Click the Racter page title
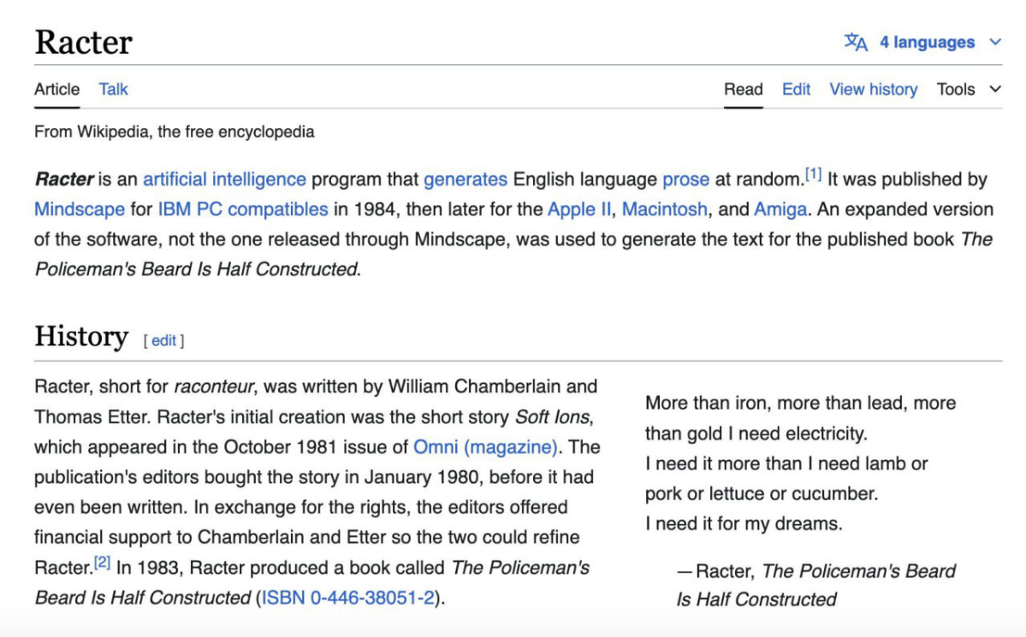Screen dimensions: 1026x637 coord(84,43)
